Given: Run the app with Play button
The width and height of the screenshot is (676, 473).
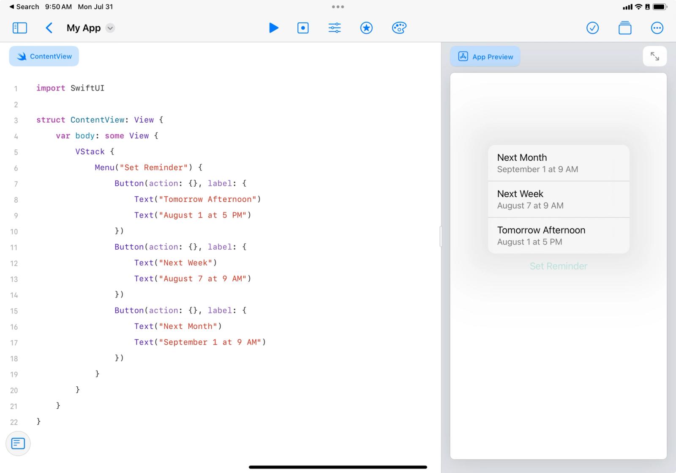Looking at the screenshot, I should pos(274,28).
